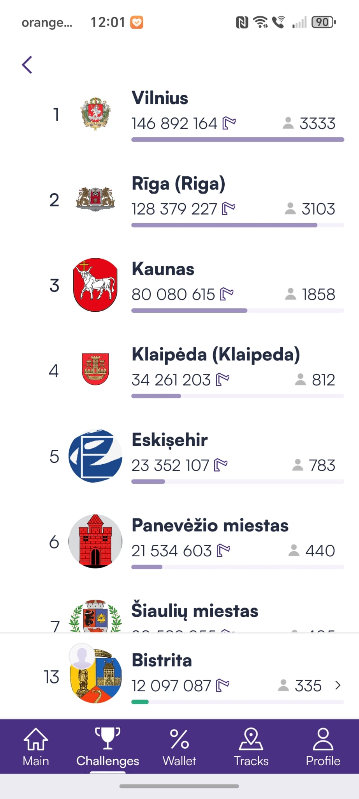Select the Challenges trophy tab
Image resolution: width=359 pixels, height=799 pixels.
[107, 746]
